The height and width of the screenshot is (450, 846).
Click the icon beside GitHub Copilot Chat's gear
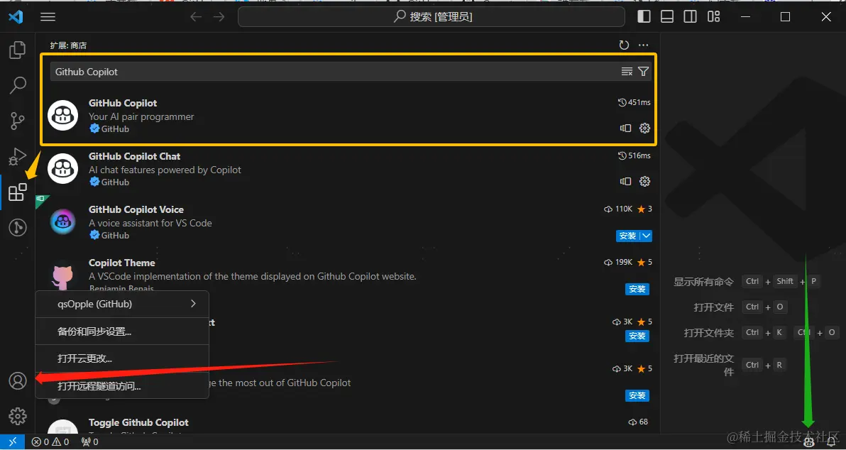pyautogui.click(x=625, y=181)
